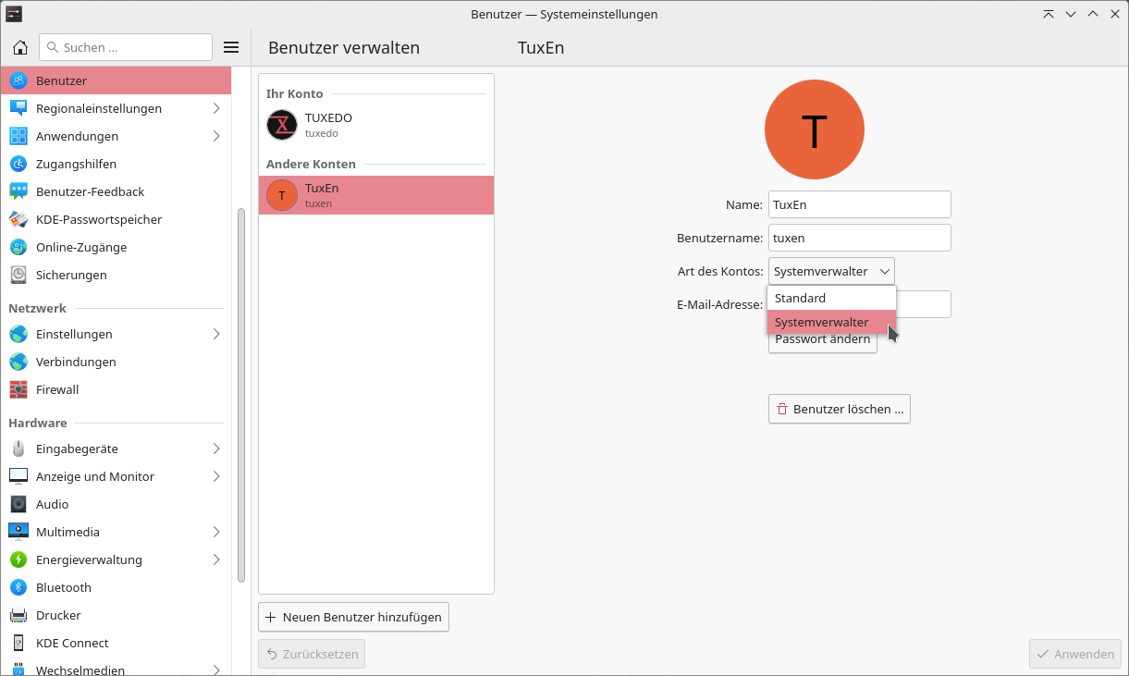1129x676 pixels.
Task: Choose Systemverwalter from account type list
Action: 831,322
